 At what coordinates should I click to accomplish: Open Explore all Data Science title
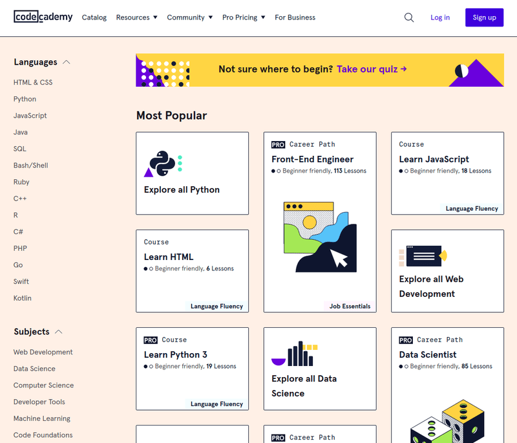[x=304, y=386]
